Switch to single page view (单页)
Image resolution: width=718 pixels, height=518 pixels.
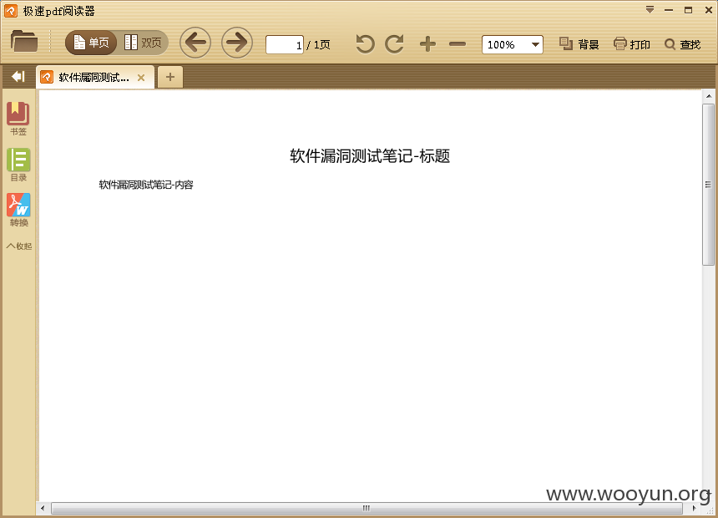[91, 43]
